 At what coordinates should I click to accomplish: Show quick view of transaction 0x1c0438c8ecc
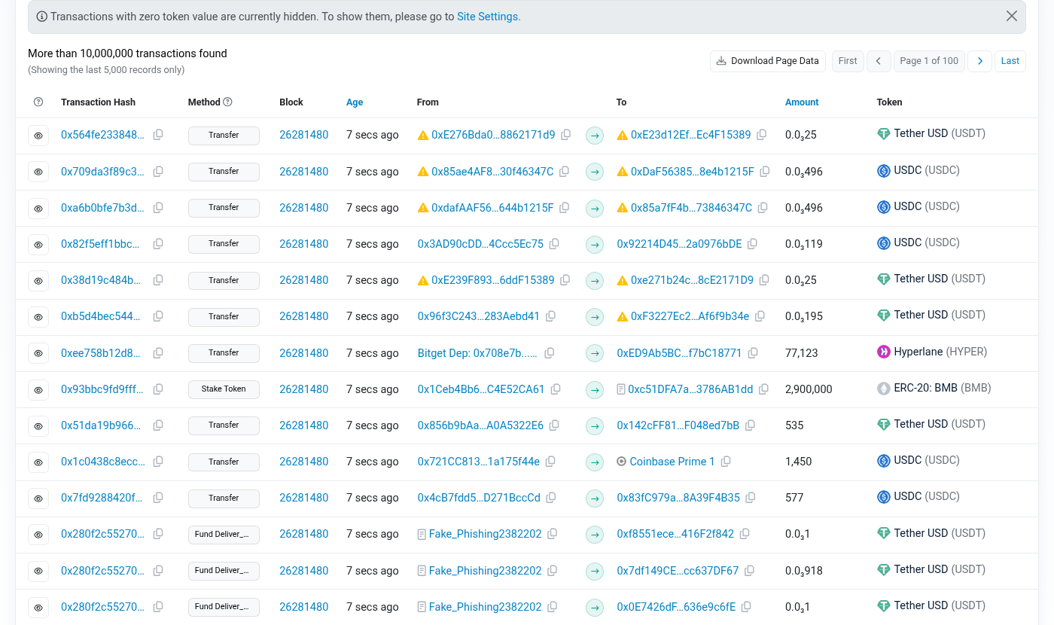pos(38,462)
